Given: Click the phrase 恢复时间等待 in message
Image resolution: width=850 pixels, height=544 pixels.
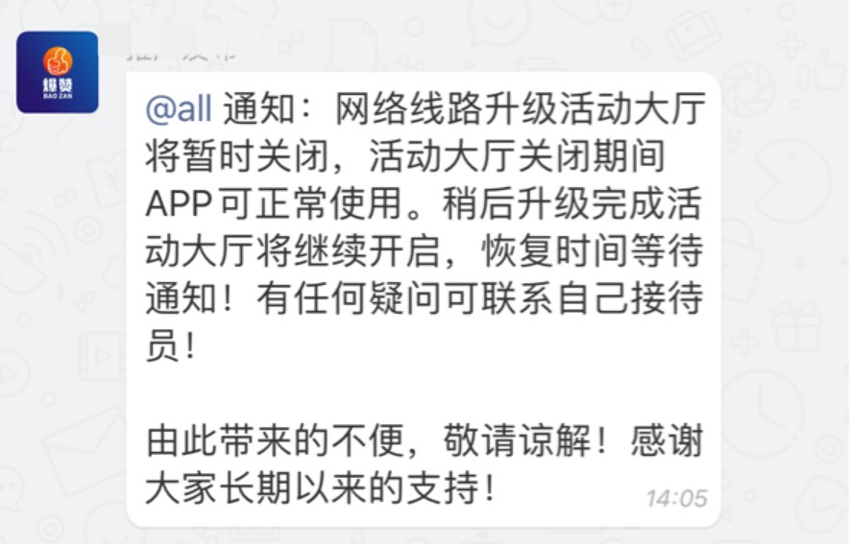Looking at the screenshot, I should click(592, 251).
